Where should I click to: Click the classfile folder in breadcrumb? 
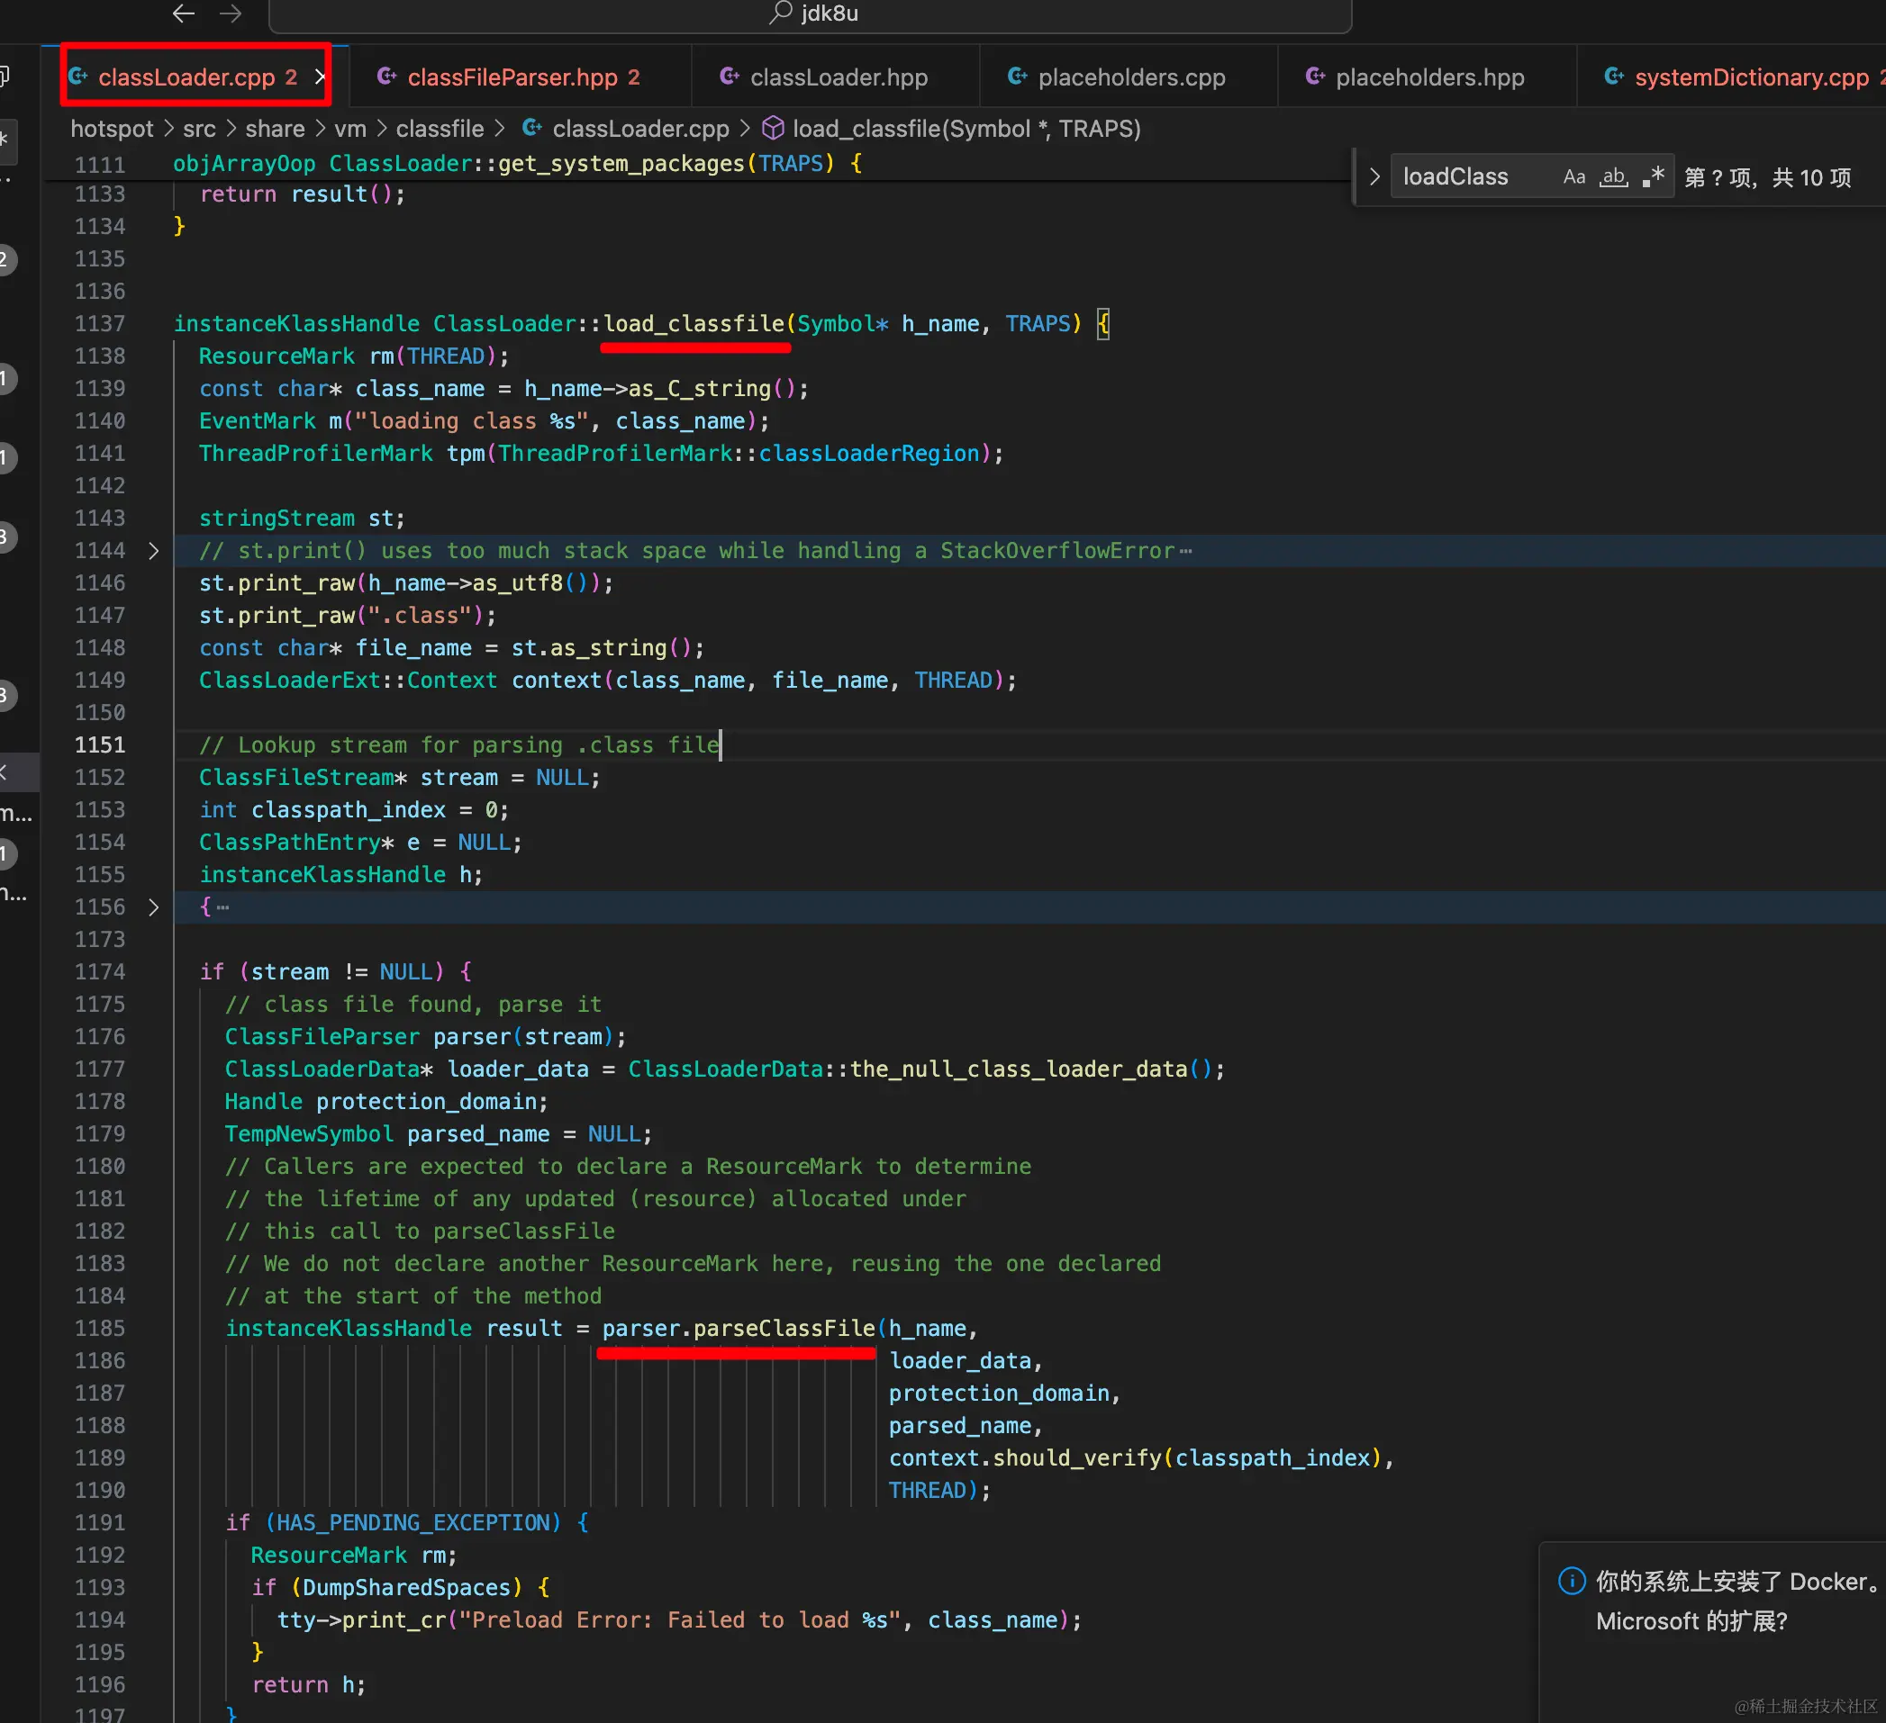coord(440,128)
